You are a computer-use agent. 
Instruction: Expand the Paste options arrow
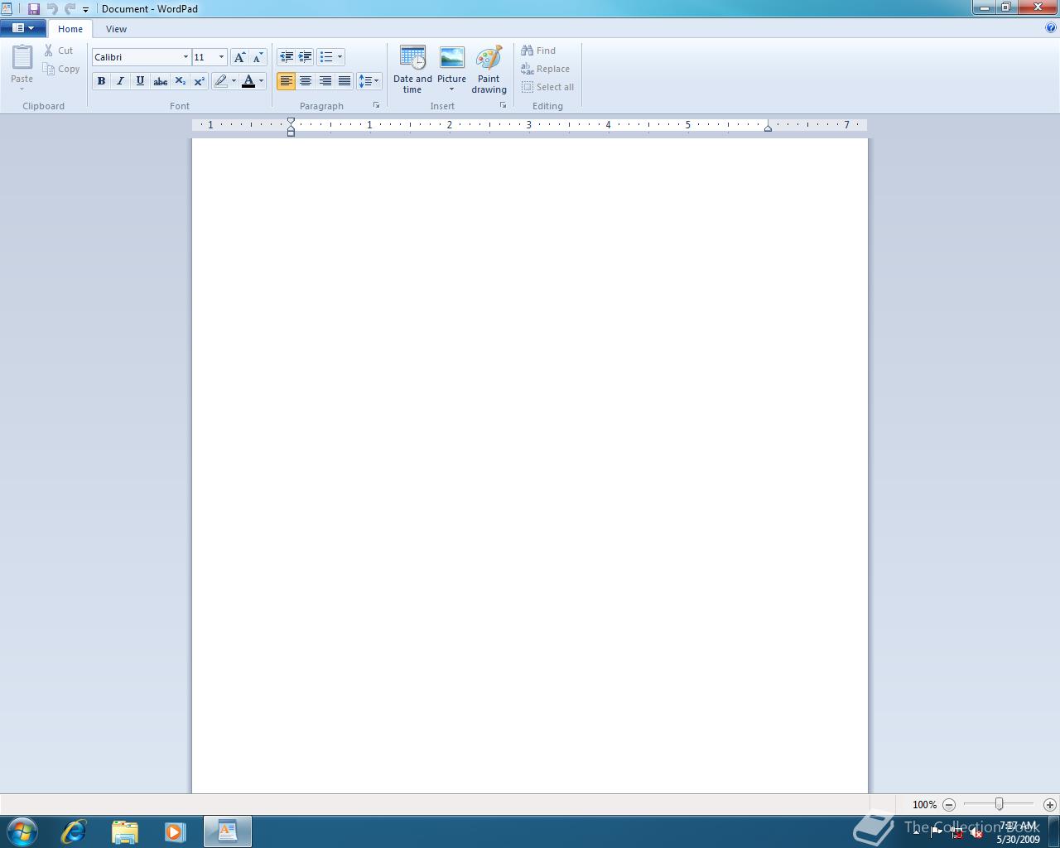click(22, 88)
